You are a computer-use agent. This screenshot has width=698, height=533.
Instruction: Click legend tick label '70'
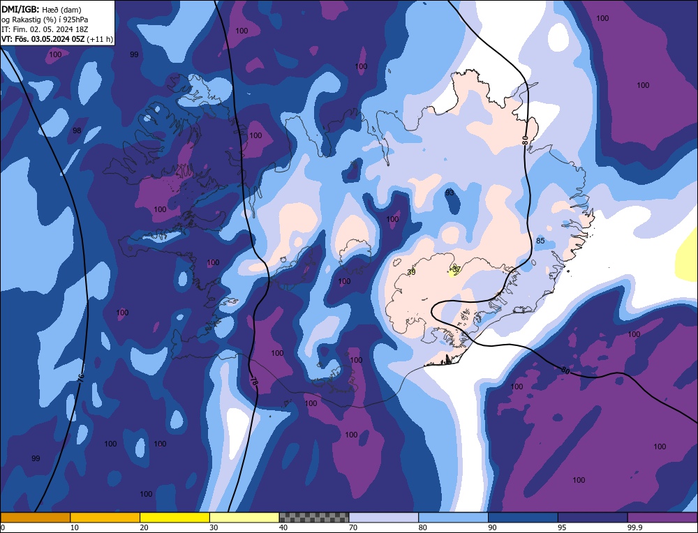point(353,527)
